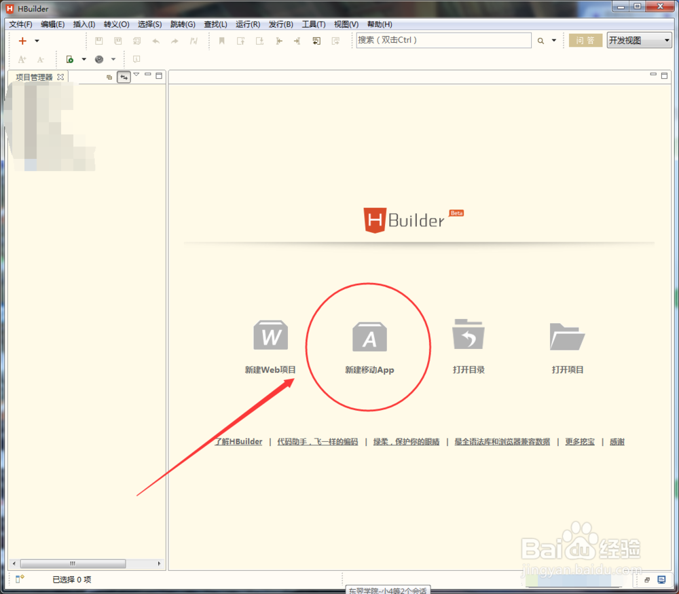The height and width of the screenshot is (594, 679).
Task: Click the 打开项目 open folder icon
Action: [x=567, y=337]
